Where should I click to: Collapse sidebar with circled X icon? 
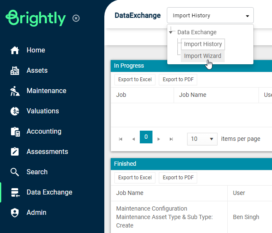[76, 18]
